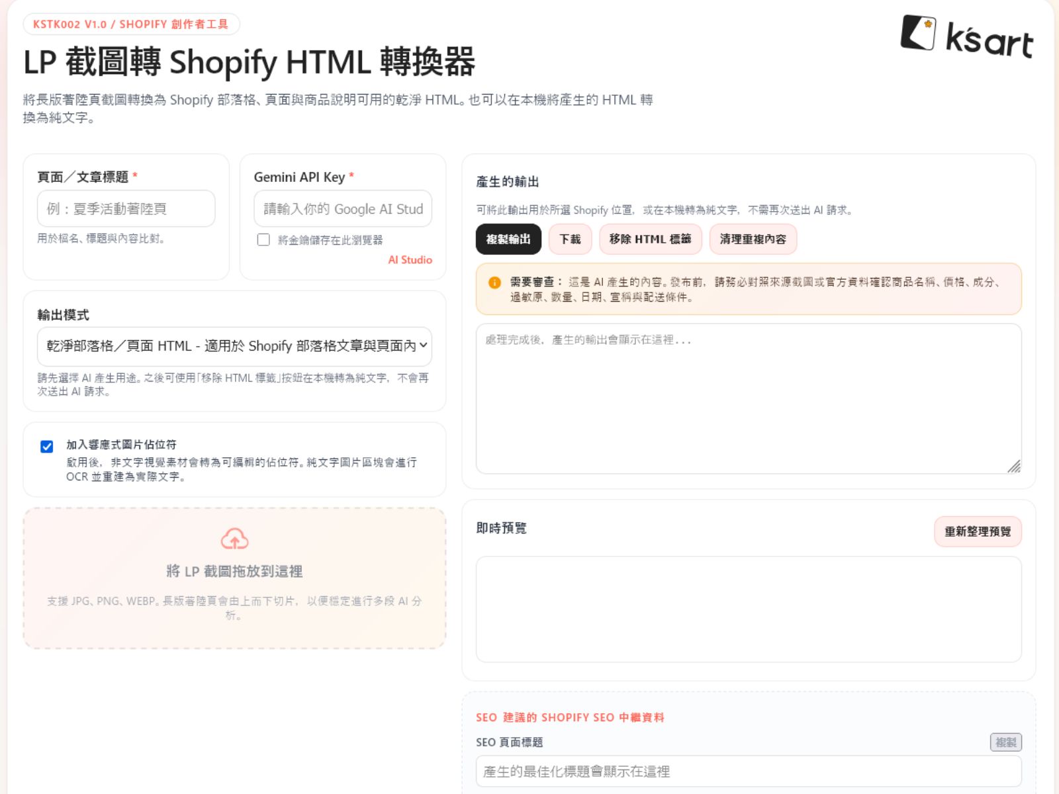
Task: Click the LP 截圖轉 Shopify HTML 轉換器 heading
Action: (x=249, y=62)
